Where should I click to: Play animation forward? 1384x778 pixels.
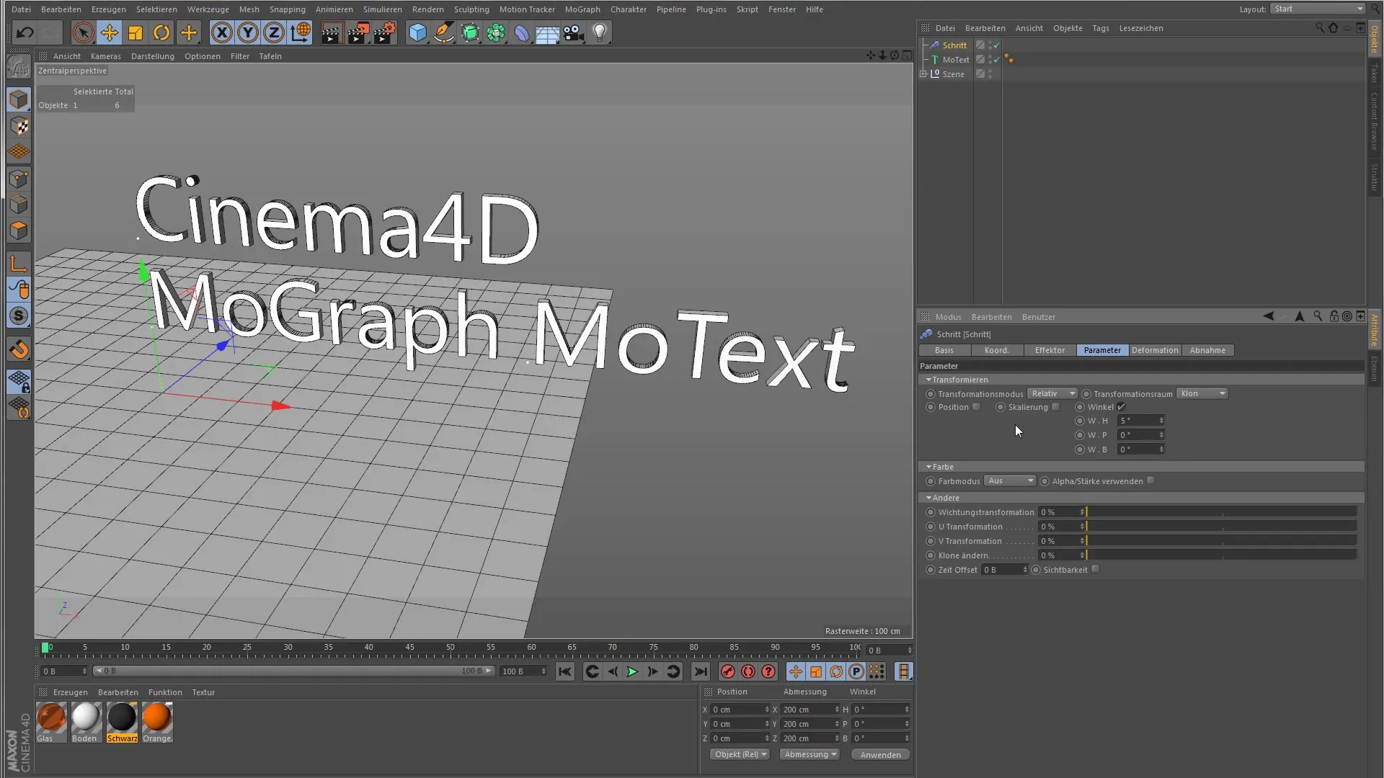point(632,671)
